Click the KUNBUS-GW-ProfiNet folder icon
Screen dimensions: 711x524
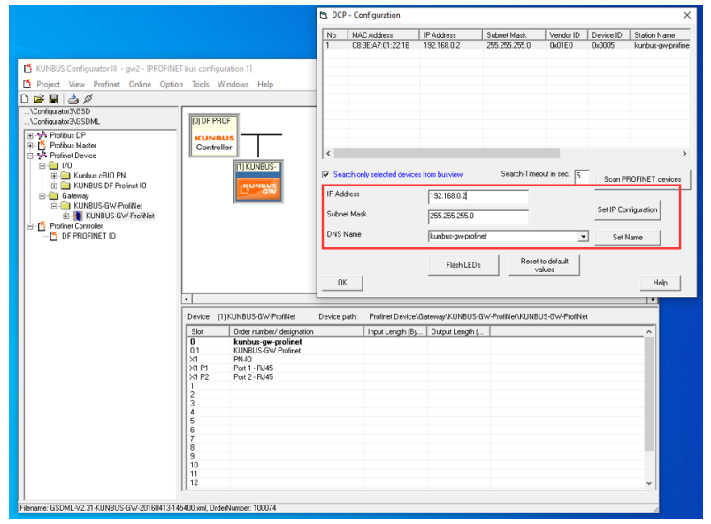(65, 205)
